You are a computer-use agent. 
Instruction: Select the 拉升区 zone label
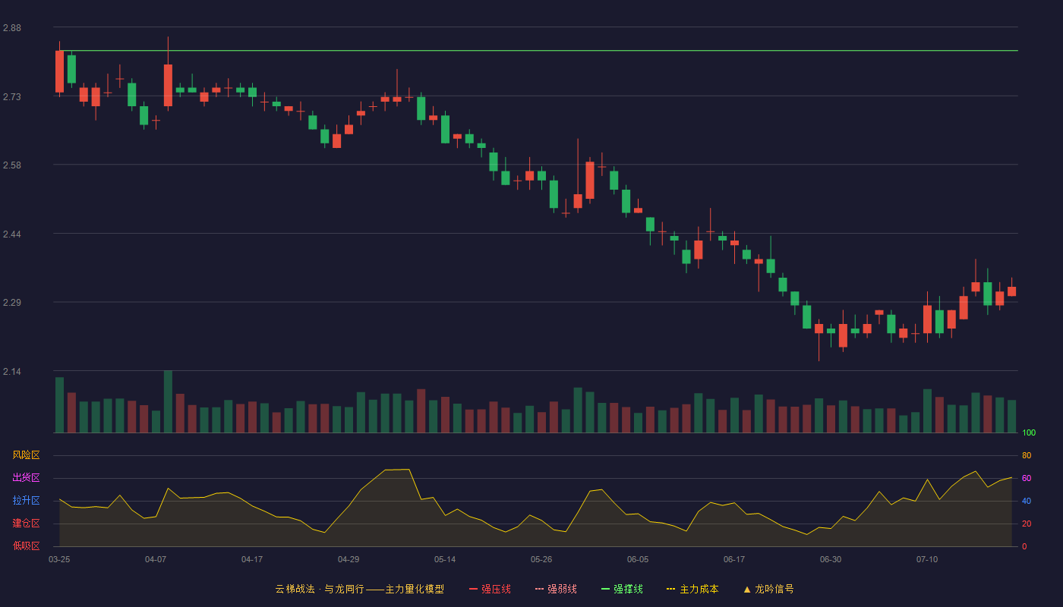(x=26, y=501)
